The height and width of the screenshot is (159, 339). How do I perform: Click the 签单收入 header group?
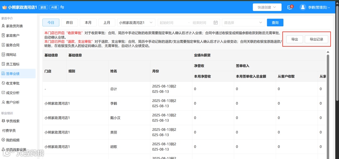point(243,66)
